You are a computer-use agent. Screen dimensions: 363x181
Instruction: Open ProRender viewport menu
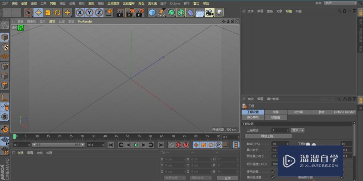point(85,21)
